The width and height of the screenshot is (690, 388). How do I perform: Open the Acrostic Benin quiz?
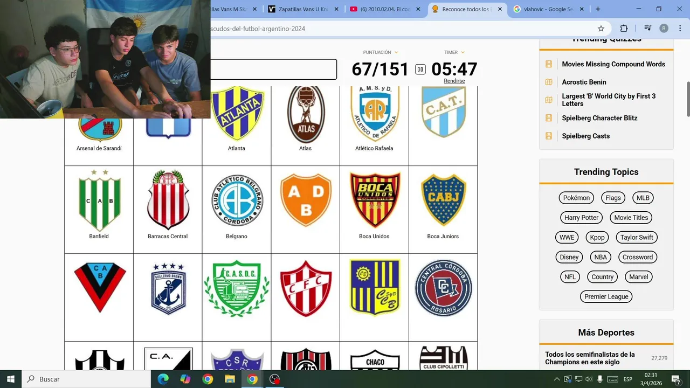(584, 82)
